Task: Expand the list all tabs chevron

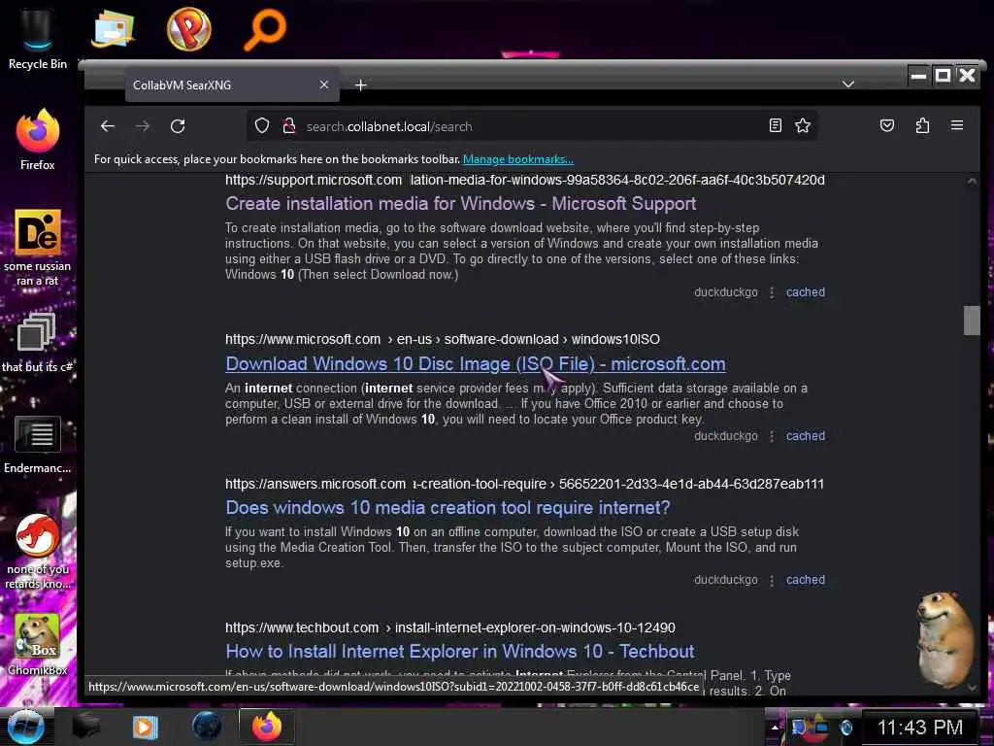Action: click(x=847, y=85)
